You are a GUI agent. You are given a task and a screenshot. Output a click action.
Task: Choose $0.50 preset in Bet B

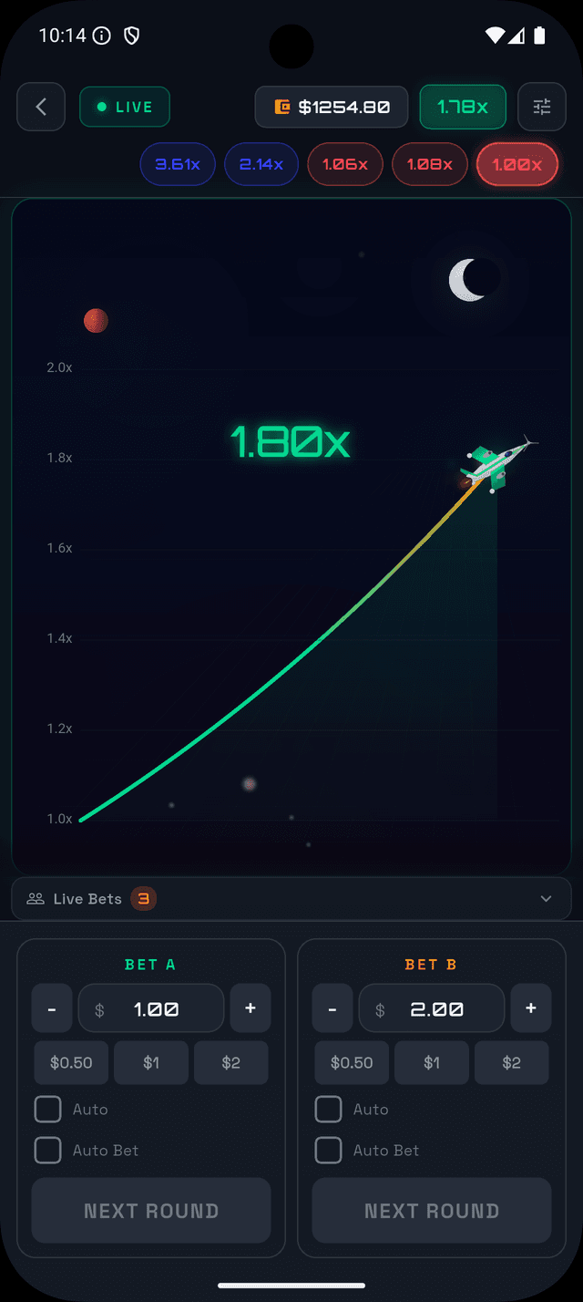(352, 1063)
